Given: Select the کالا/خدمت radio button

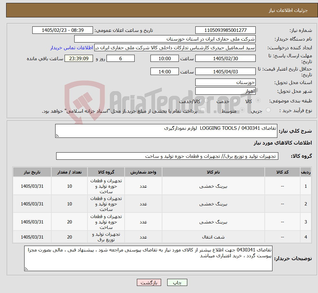Looking at the screenshot, I should pos(206,100).
